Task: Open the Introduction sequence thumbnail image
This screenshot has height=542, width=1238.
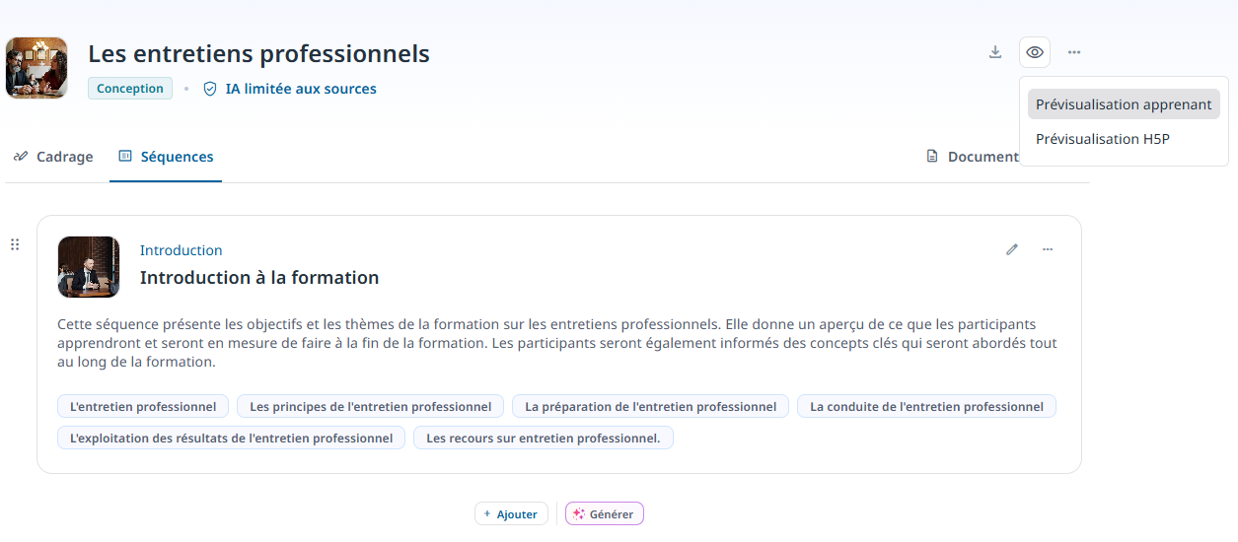Action: click(89, 267)
